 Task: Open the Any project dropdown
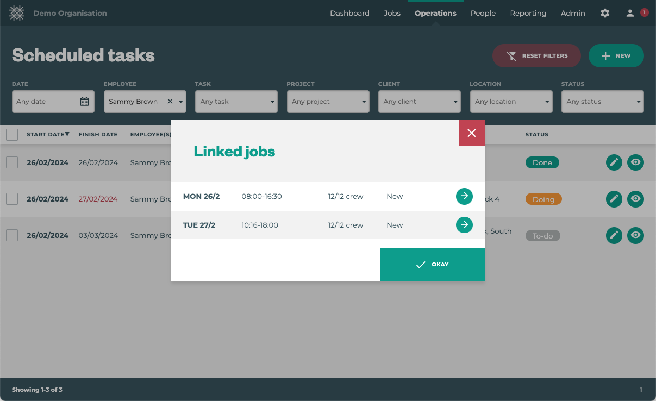coord(328,102)
